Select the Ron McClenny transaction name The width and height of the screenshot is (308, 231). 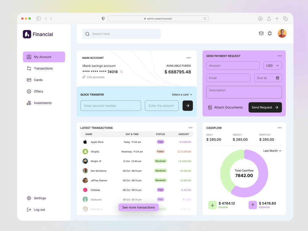coord(99,171)
